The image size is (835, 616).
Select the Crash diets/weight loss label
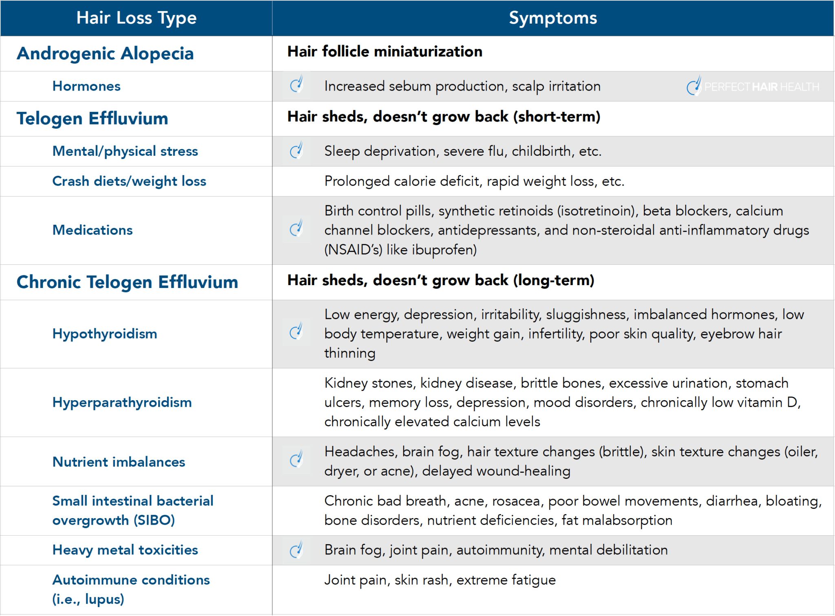[x=129, y=181]
